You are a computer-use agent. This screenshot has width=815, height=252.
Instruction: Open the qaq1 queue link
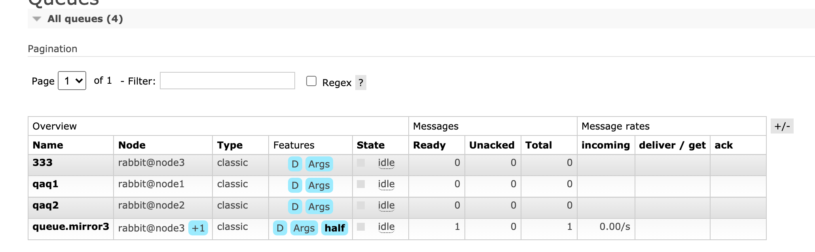(x=45, y=184)
